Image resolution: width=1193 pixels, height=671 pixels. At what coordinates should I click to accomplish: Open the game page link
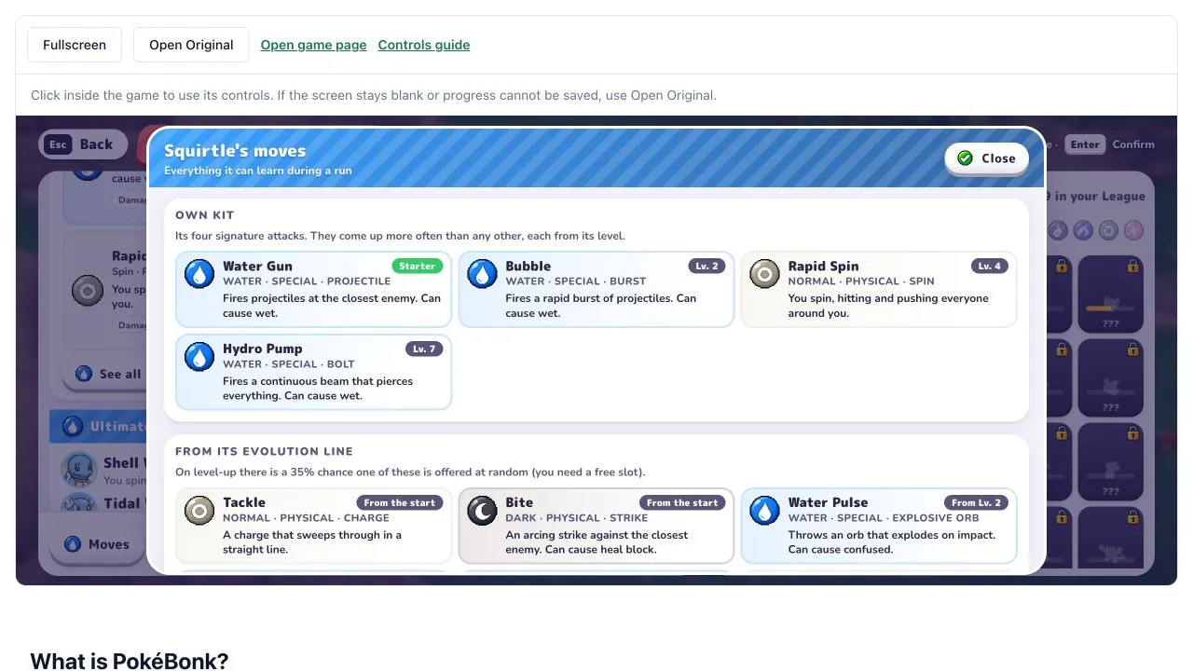pyautogui.click(x=313, y=45)
